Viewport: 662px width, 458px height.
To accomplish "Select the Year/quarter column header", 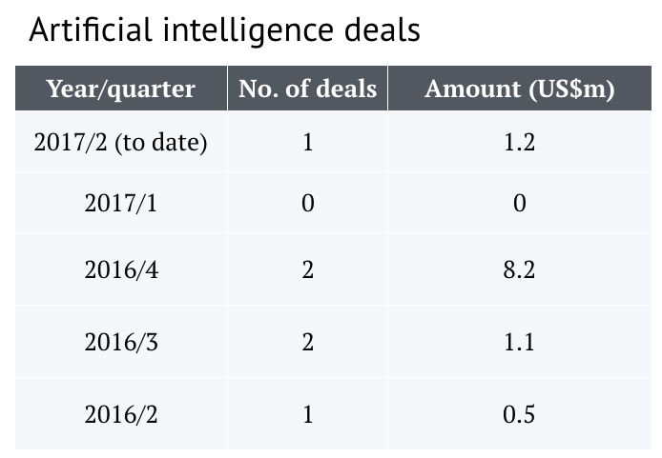I will (121, 89).
